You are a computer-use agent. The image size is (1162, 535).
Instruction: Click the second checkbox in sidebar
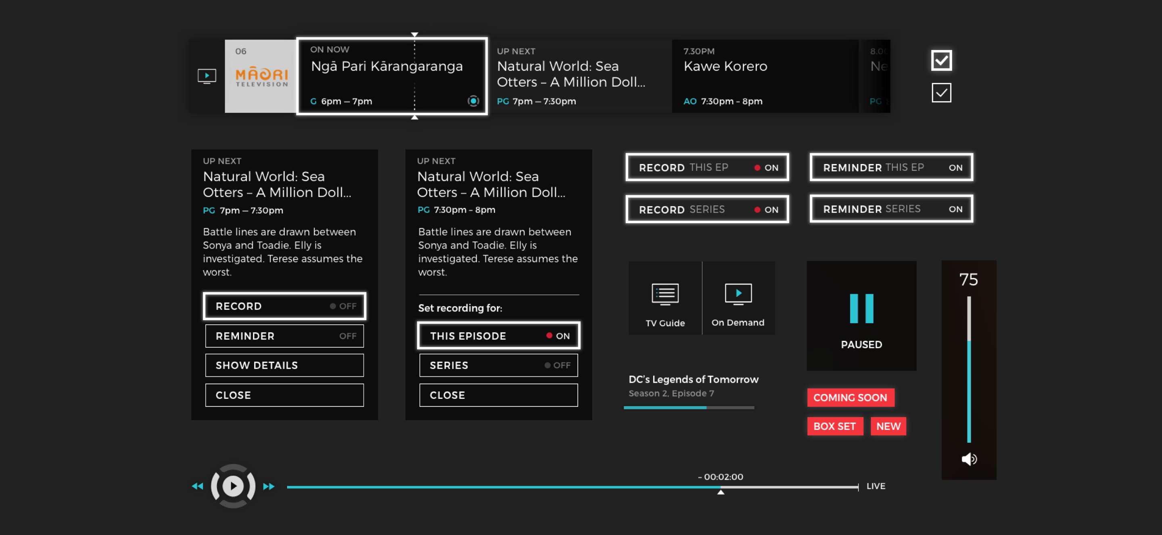pos(941,93)
